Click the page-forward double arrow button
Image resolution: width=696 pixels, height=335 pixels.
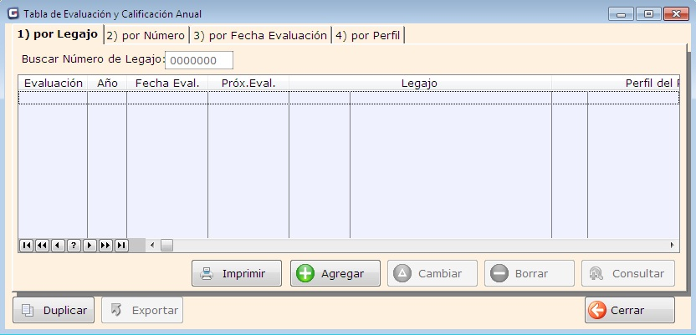tap(105, 246)
